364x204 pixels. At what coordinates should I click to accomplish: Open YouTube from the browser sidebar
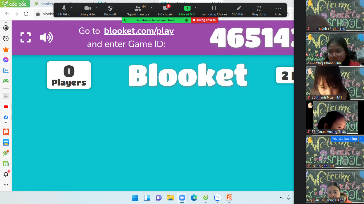pos(6,107)
